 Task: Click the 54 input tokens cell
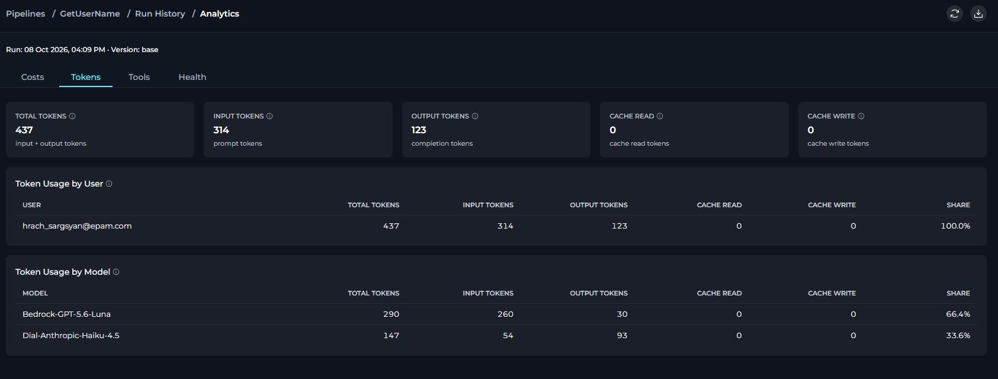coord(508,335)
